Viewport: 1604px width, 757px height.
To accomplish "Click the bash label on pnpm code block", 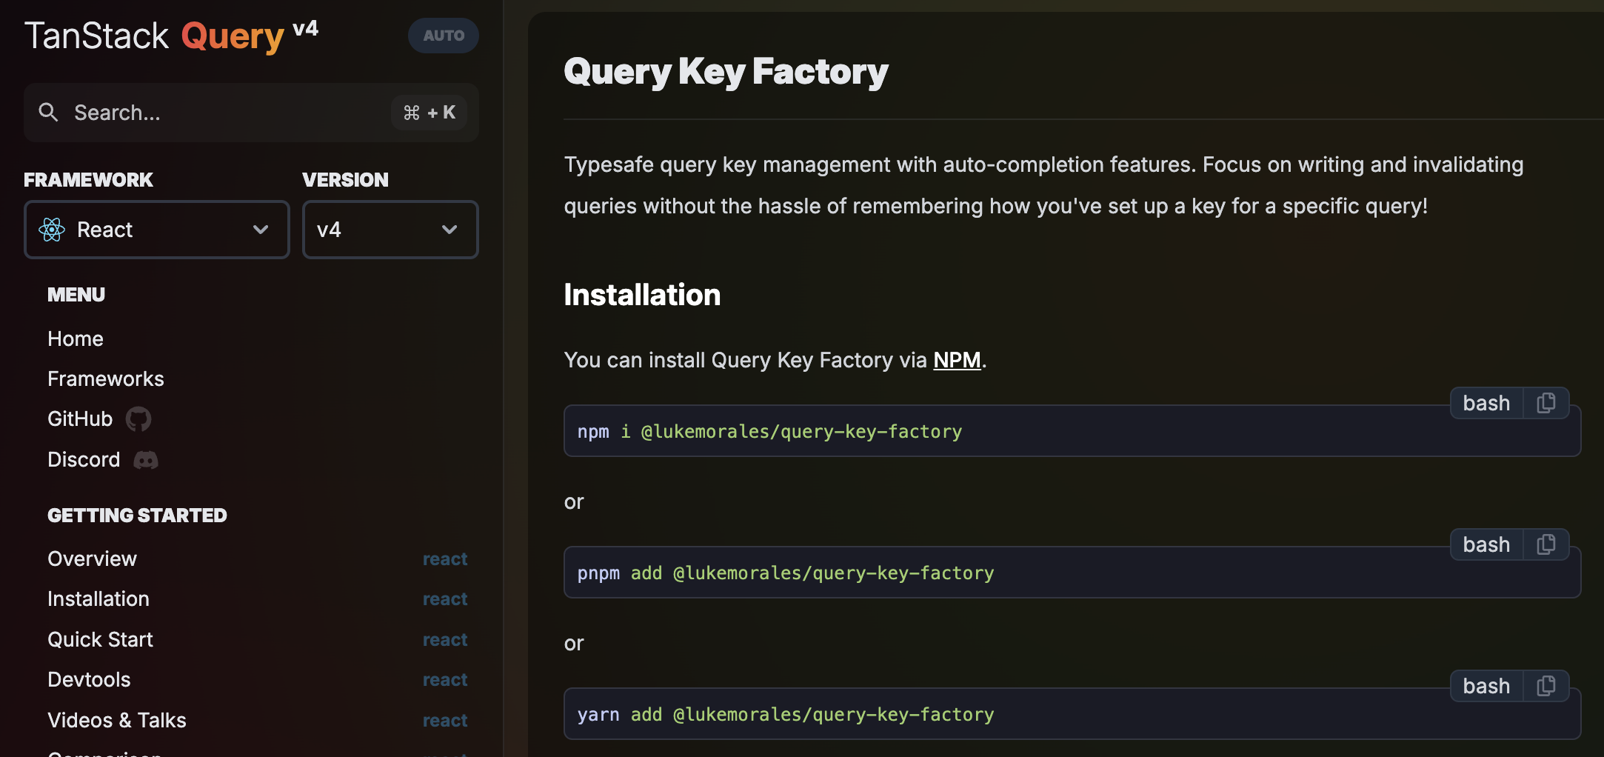I will 1486,544.
